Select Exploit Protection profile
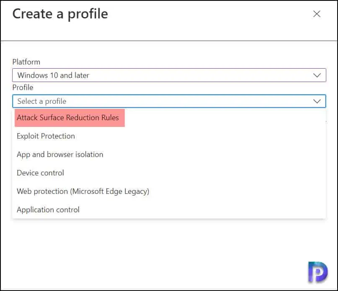The image size is (338, 291). (x=169, y=136)
